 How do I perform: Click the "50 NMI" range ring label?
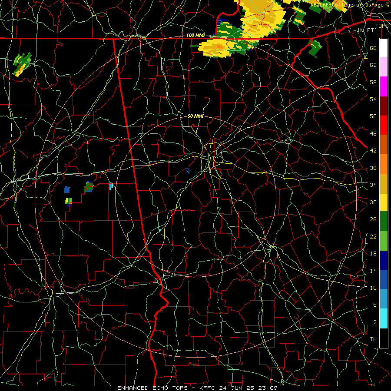point(195,116)
